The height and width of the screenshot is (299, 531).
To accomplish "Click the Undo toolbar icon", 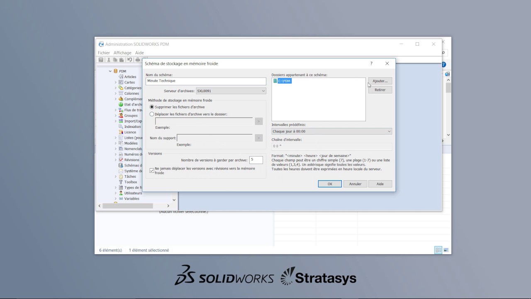I will click(129, 60).
